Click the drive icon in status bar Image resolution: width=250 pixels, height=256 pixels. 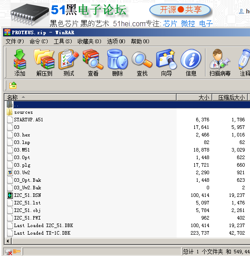click(8, 252)
